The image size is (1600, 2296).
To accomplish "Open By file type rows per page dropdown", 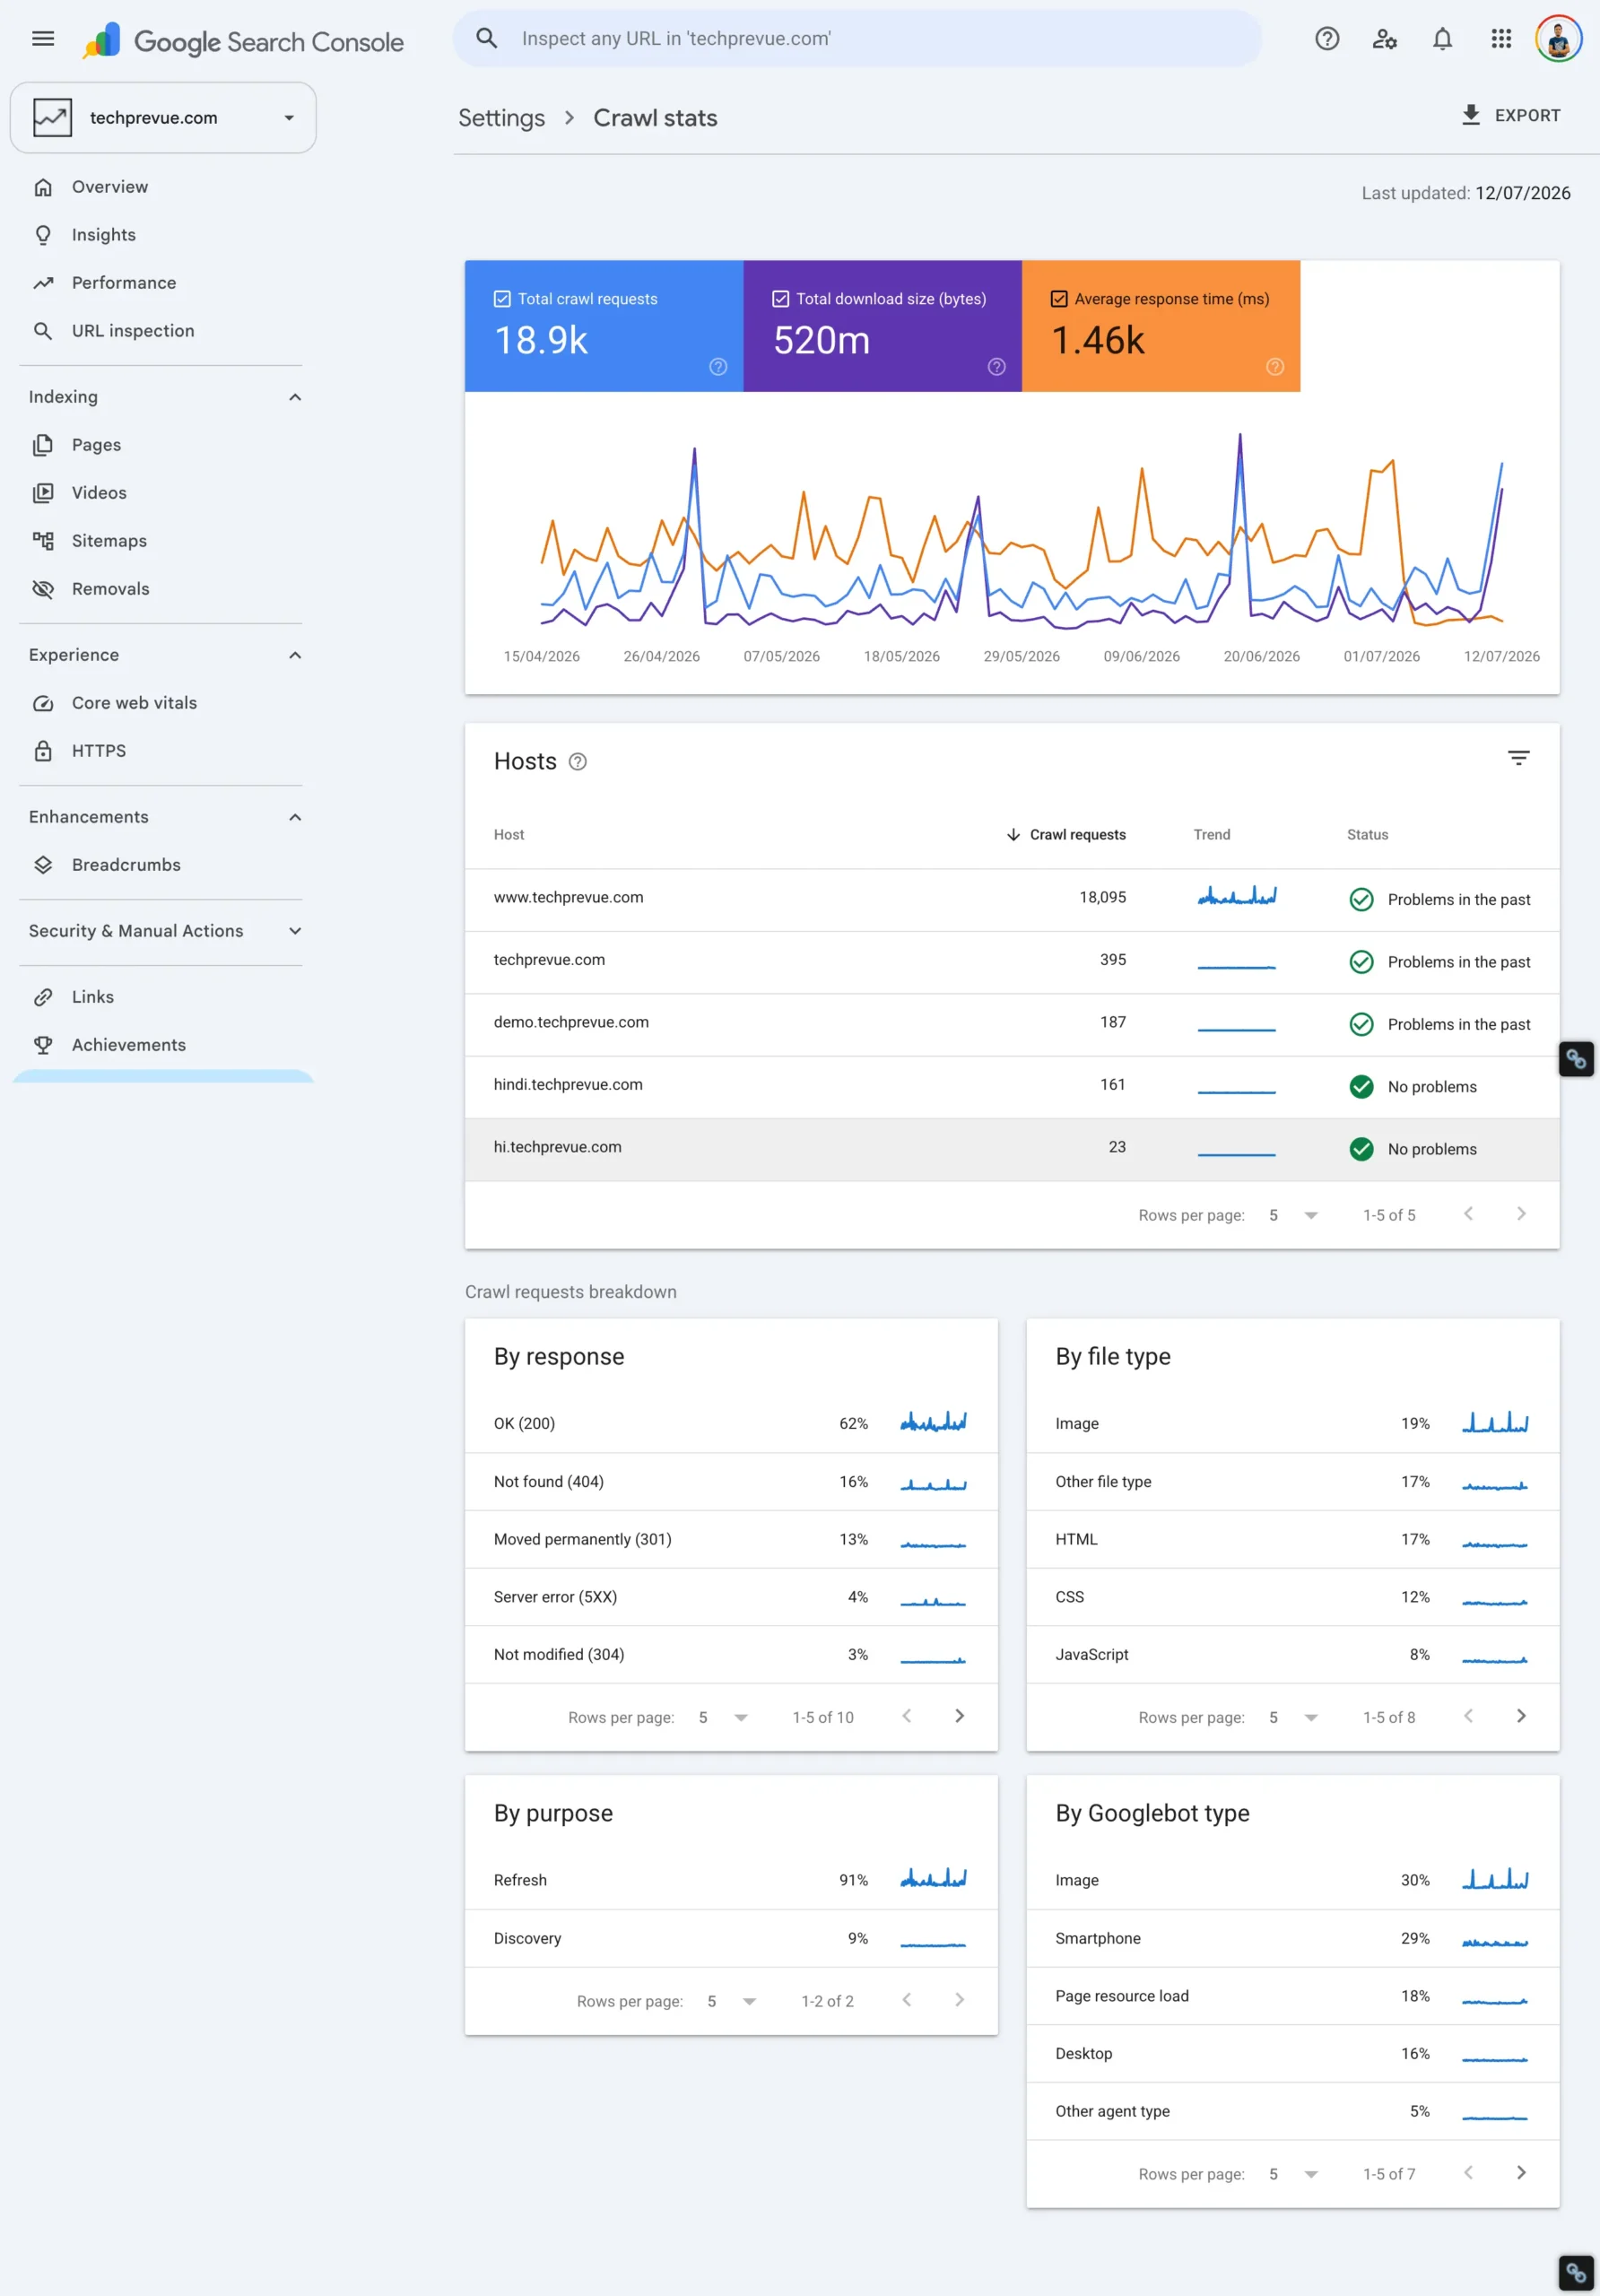I will pyautogui.click(x=1293, y=1717).
